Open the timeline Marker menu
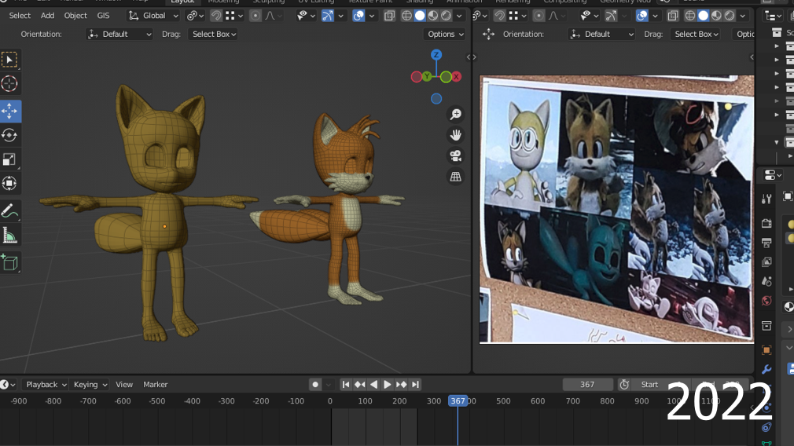 pyautogui.click(x=156, y=385)
